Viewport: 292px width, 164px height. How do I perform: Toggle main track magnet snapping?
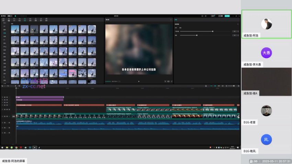[x=211, y=86]
